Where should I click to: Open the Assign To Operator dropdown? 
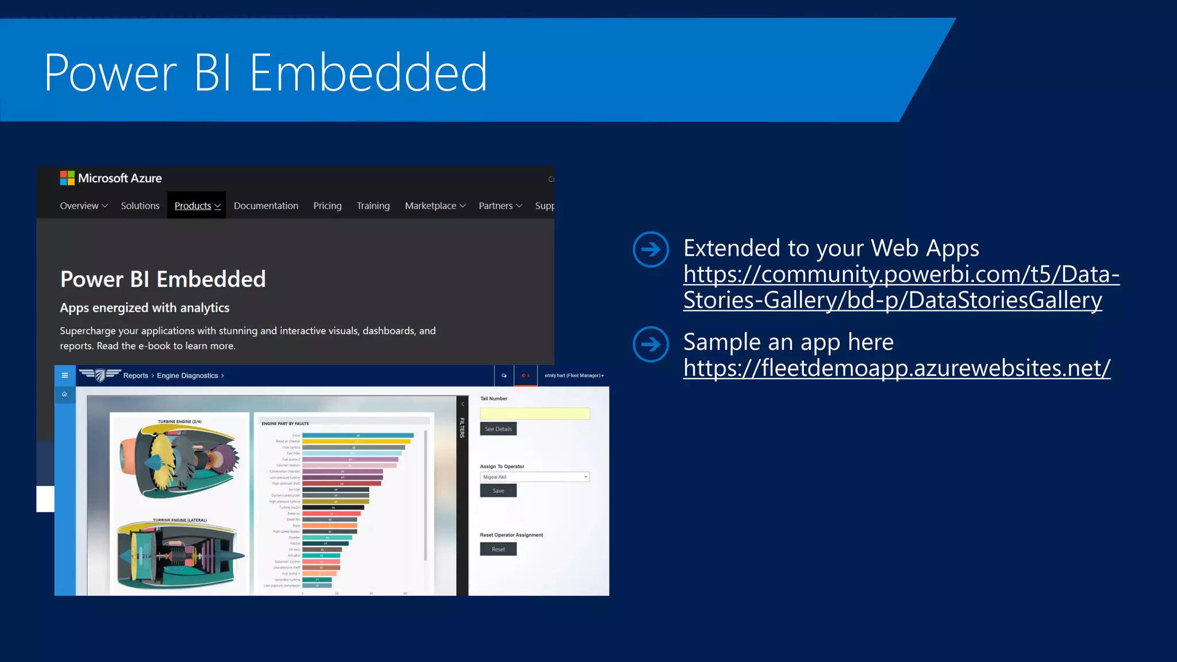click(x=534, y=477)
